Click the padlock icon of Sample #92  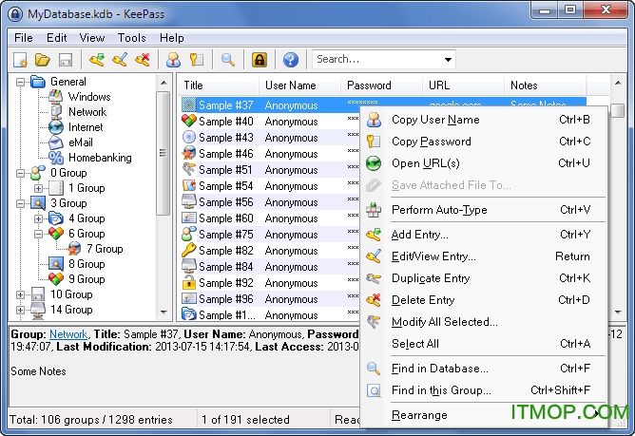pyautogui.click(x=189, y=282)
